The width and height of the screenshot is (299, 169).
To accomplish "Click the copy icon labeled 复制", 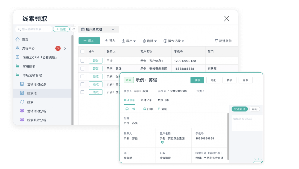I will click(x=159, y=109).
